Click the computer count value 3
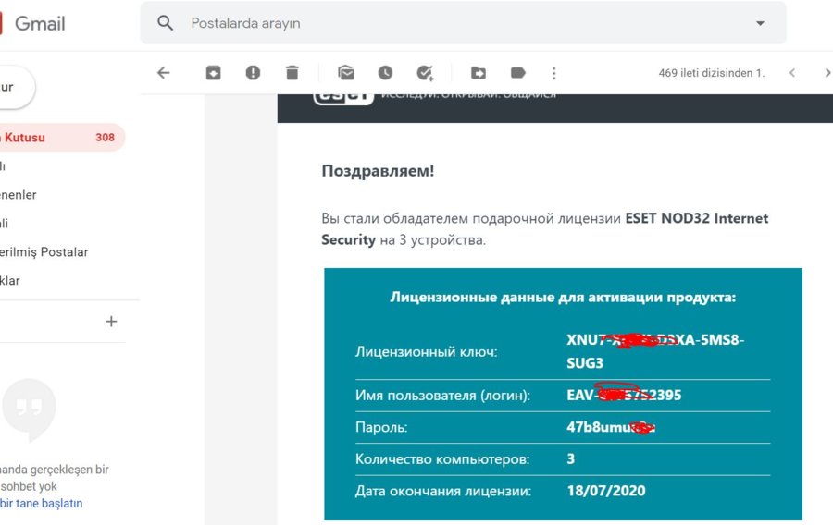The height and width of the screenshot is (525, 833). (x=570, y=458)
